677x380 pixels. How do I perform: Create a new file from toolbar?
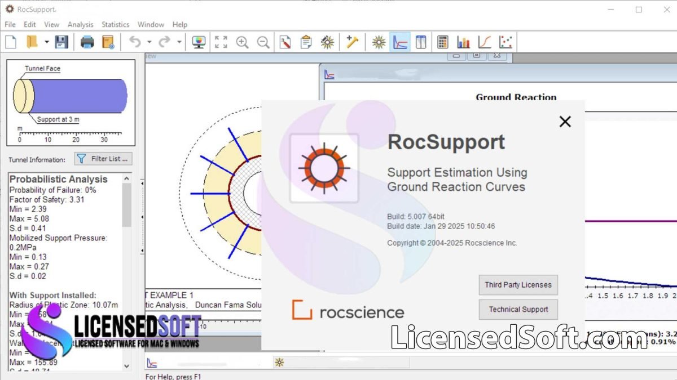coord(11,42)
